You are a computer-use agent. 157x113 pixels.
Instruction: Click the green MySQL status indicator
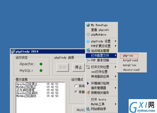click(41, 71)
